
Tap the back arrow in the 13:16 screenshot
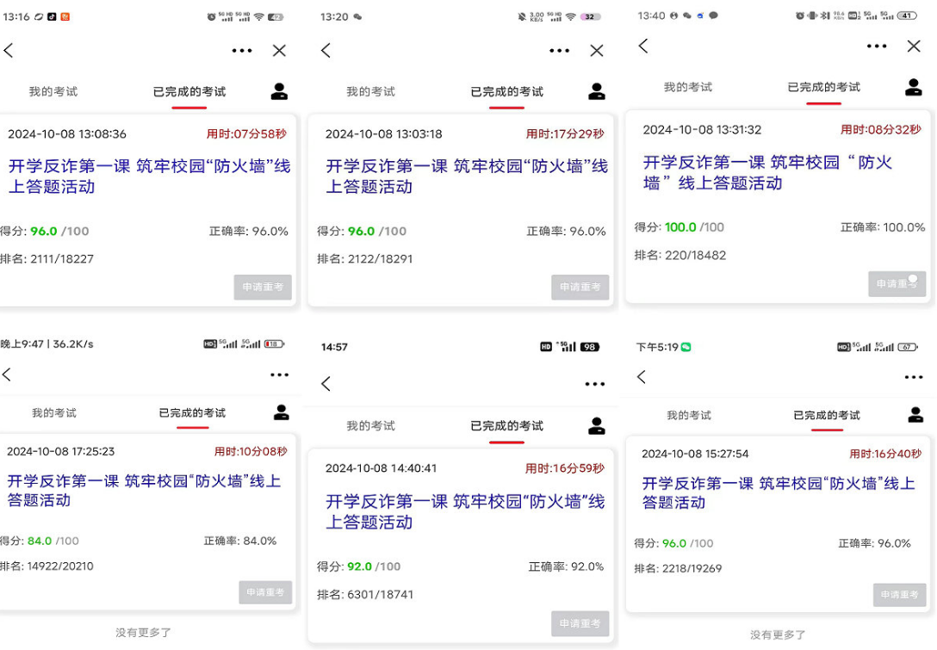tap(9, 51)
